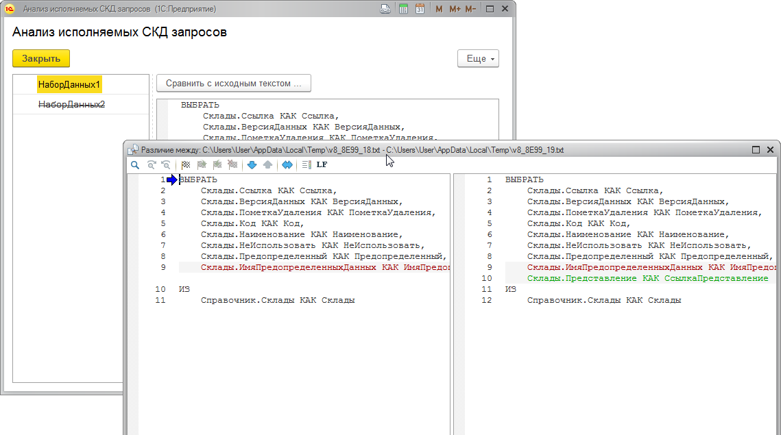Click the yellow Закрыть button
Viewport: 781px width, 435px height.
[41, 58]
